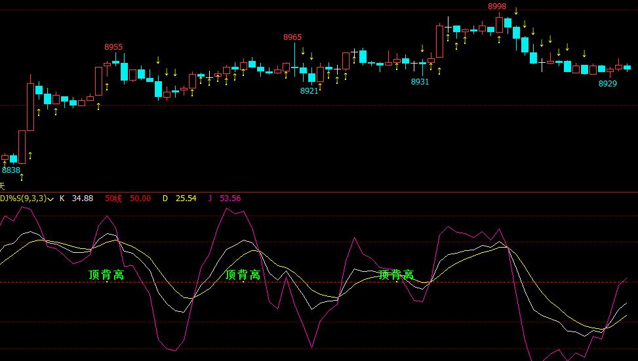Select the 8838 low price label
638x361 pixels.
point(11,170)
